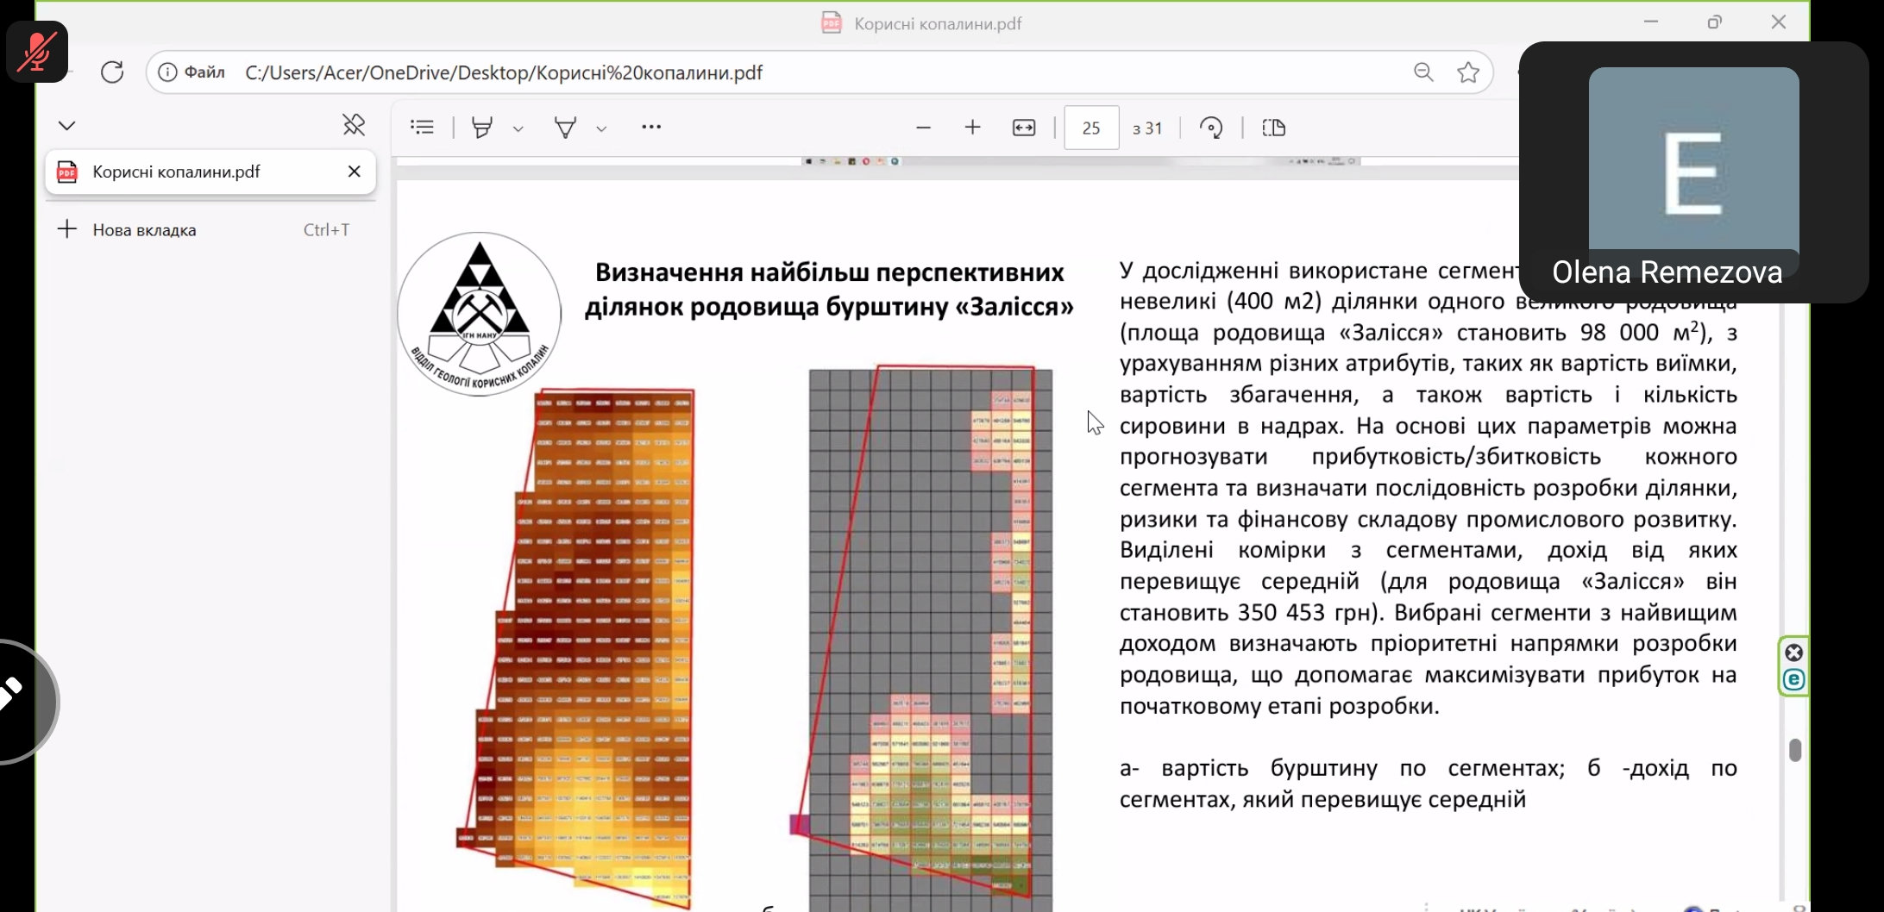
Task: Reload the page with the refresh icon
Action: click(x=112, y=72)
